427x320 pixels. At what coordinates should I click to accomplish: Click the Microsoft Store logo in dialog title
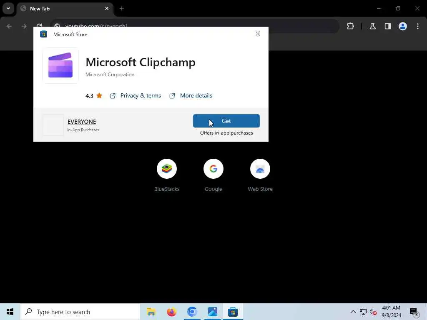[43, 34]
